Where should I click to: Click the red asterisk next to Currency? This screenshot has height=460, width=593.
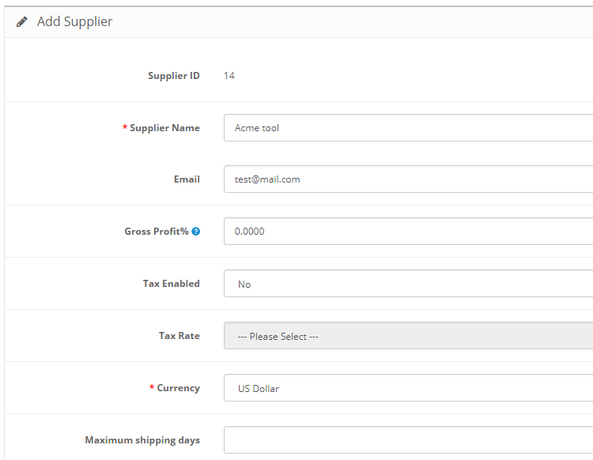pyautogui.click(x=152, y=387)
